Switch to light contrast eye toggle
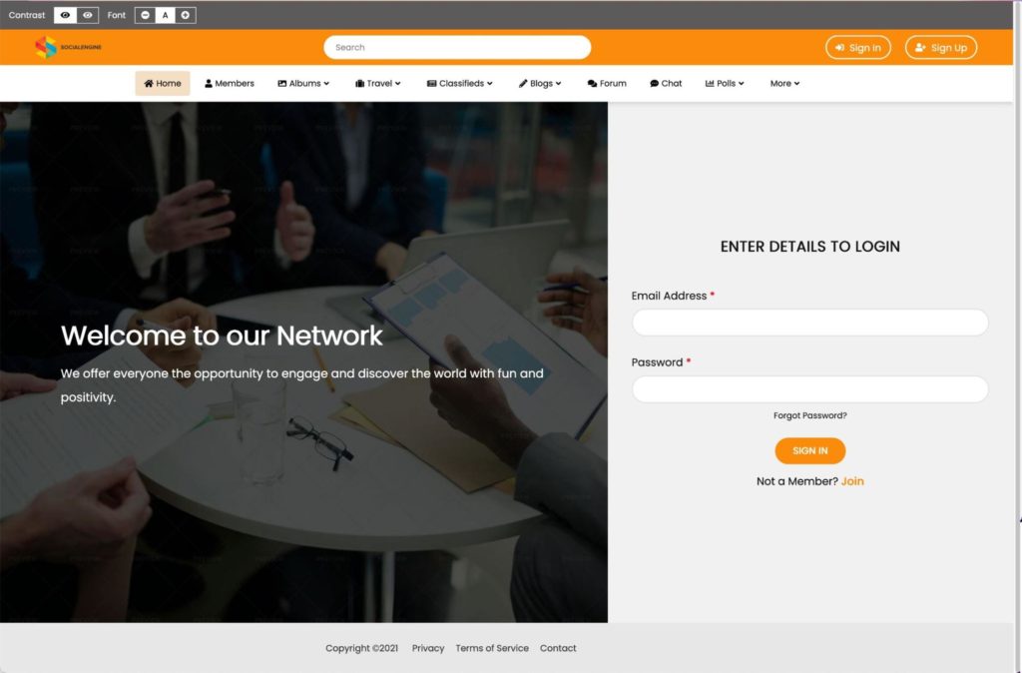1022x673 pixels. point(88,15)
